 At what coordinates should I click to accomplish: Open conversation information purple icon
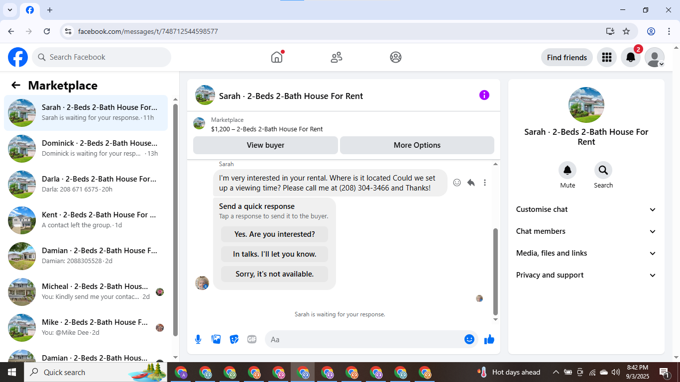click(x=484, y=95)
